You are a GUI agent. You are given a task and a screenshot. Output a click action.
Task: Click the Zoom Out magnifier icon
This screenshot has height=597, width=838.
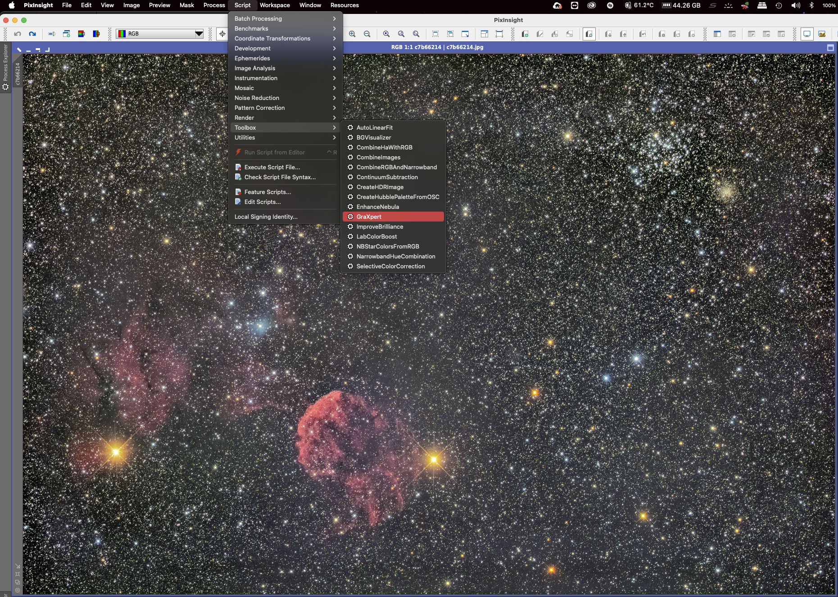click(367, 34)
